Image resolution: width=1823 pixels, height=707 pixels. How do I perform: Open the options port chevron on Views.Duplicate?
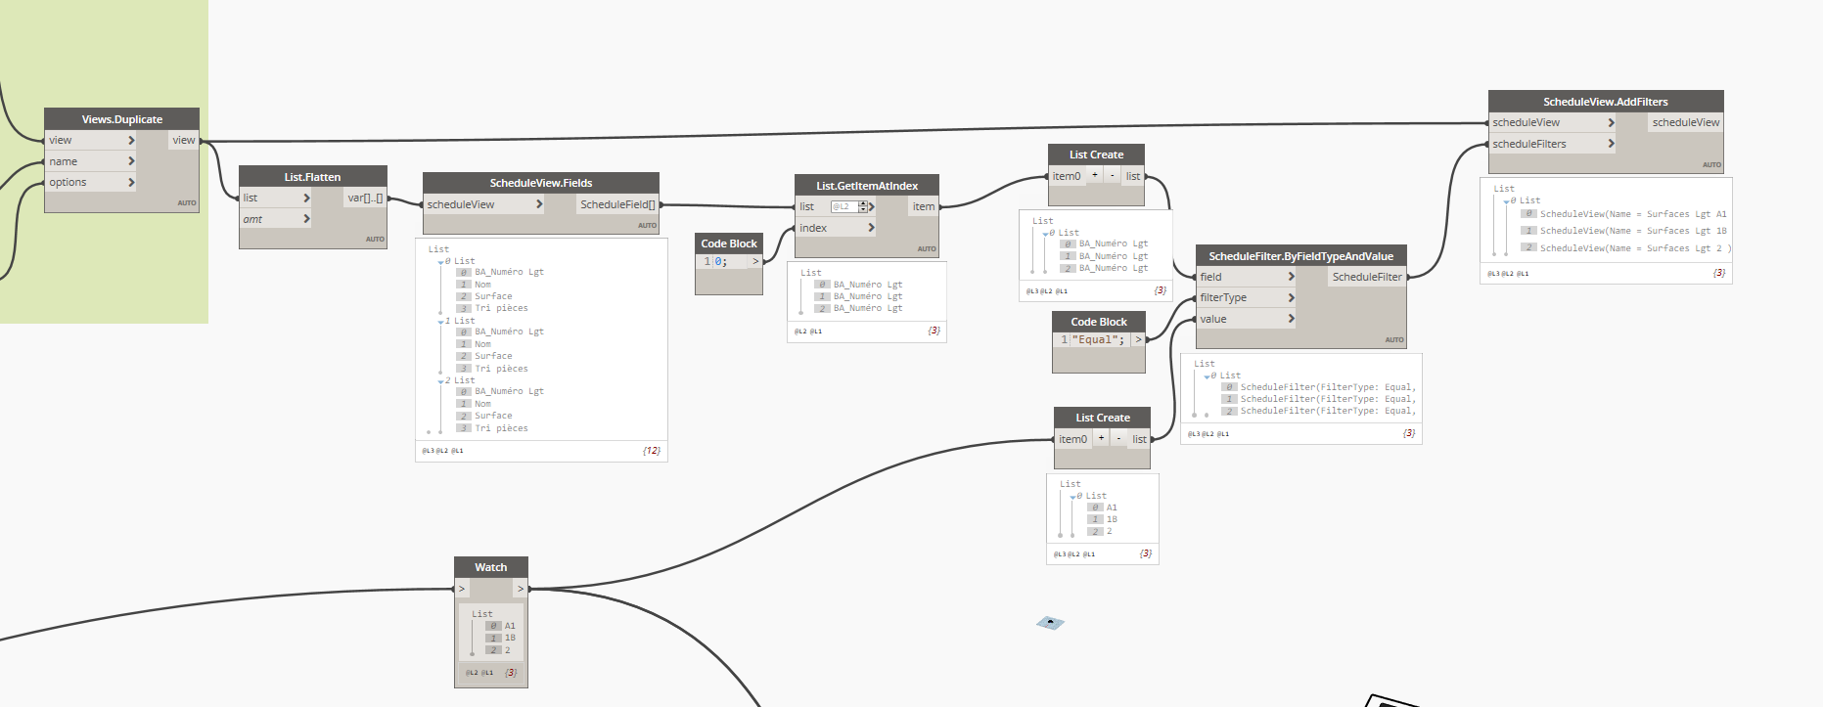tap(131, 183)
